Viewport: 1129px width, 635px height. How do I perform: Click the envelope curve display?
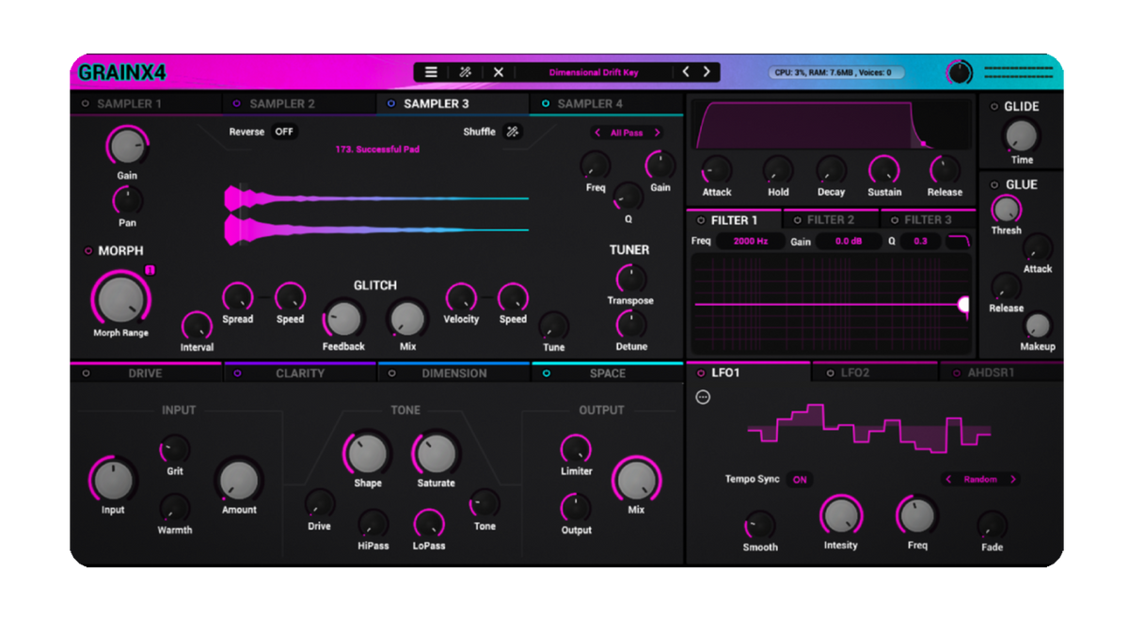[x=832, y=125]
